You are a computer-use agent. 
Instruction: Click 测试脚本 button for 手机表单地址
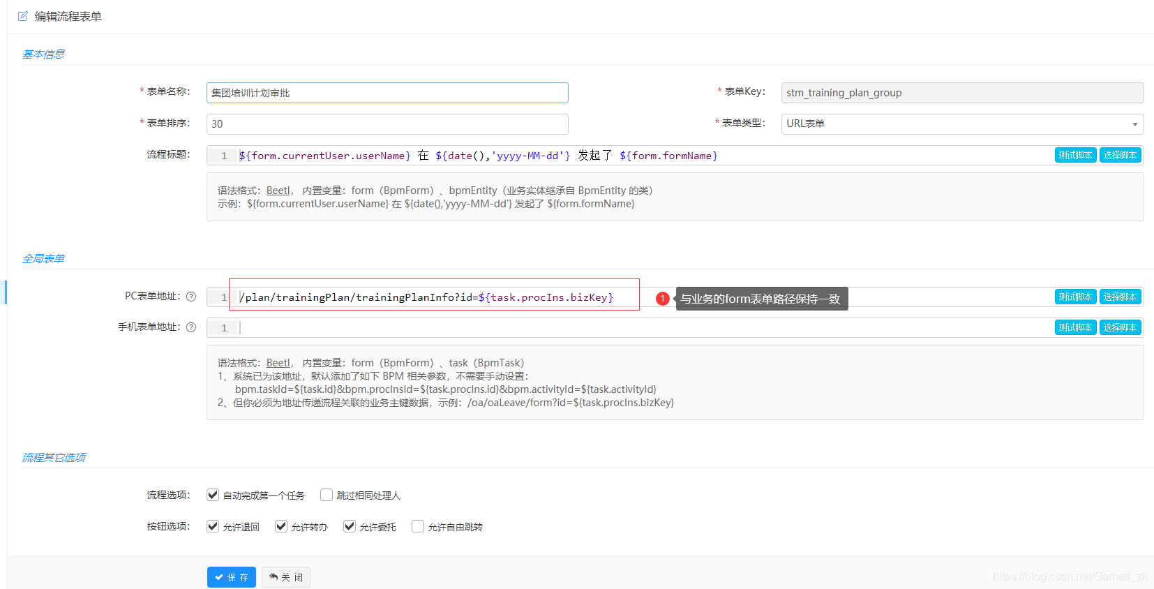pos(1075,327)
